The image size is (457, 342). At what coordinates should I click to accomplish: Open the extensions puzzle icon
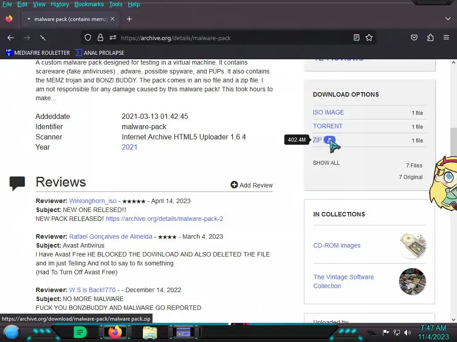[430, 37]
